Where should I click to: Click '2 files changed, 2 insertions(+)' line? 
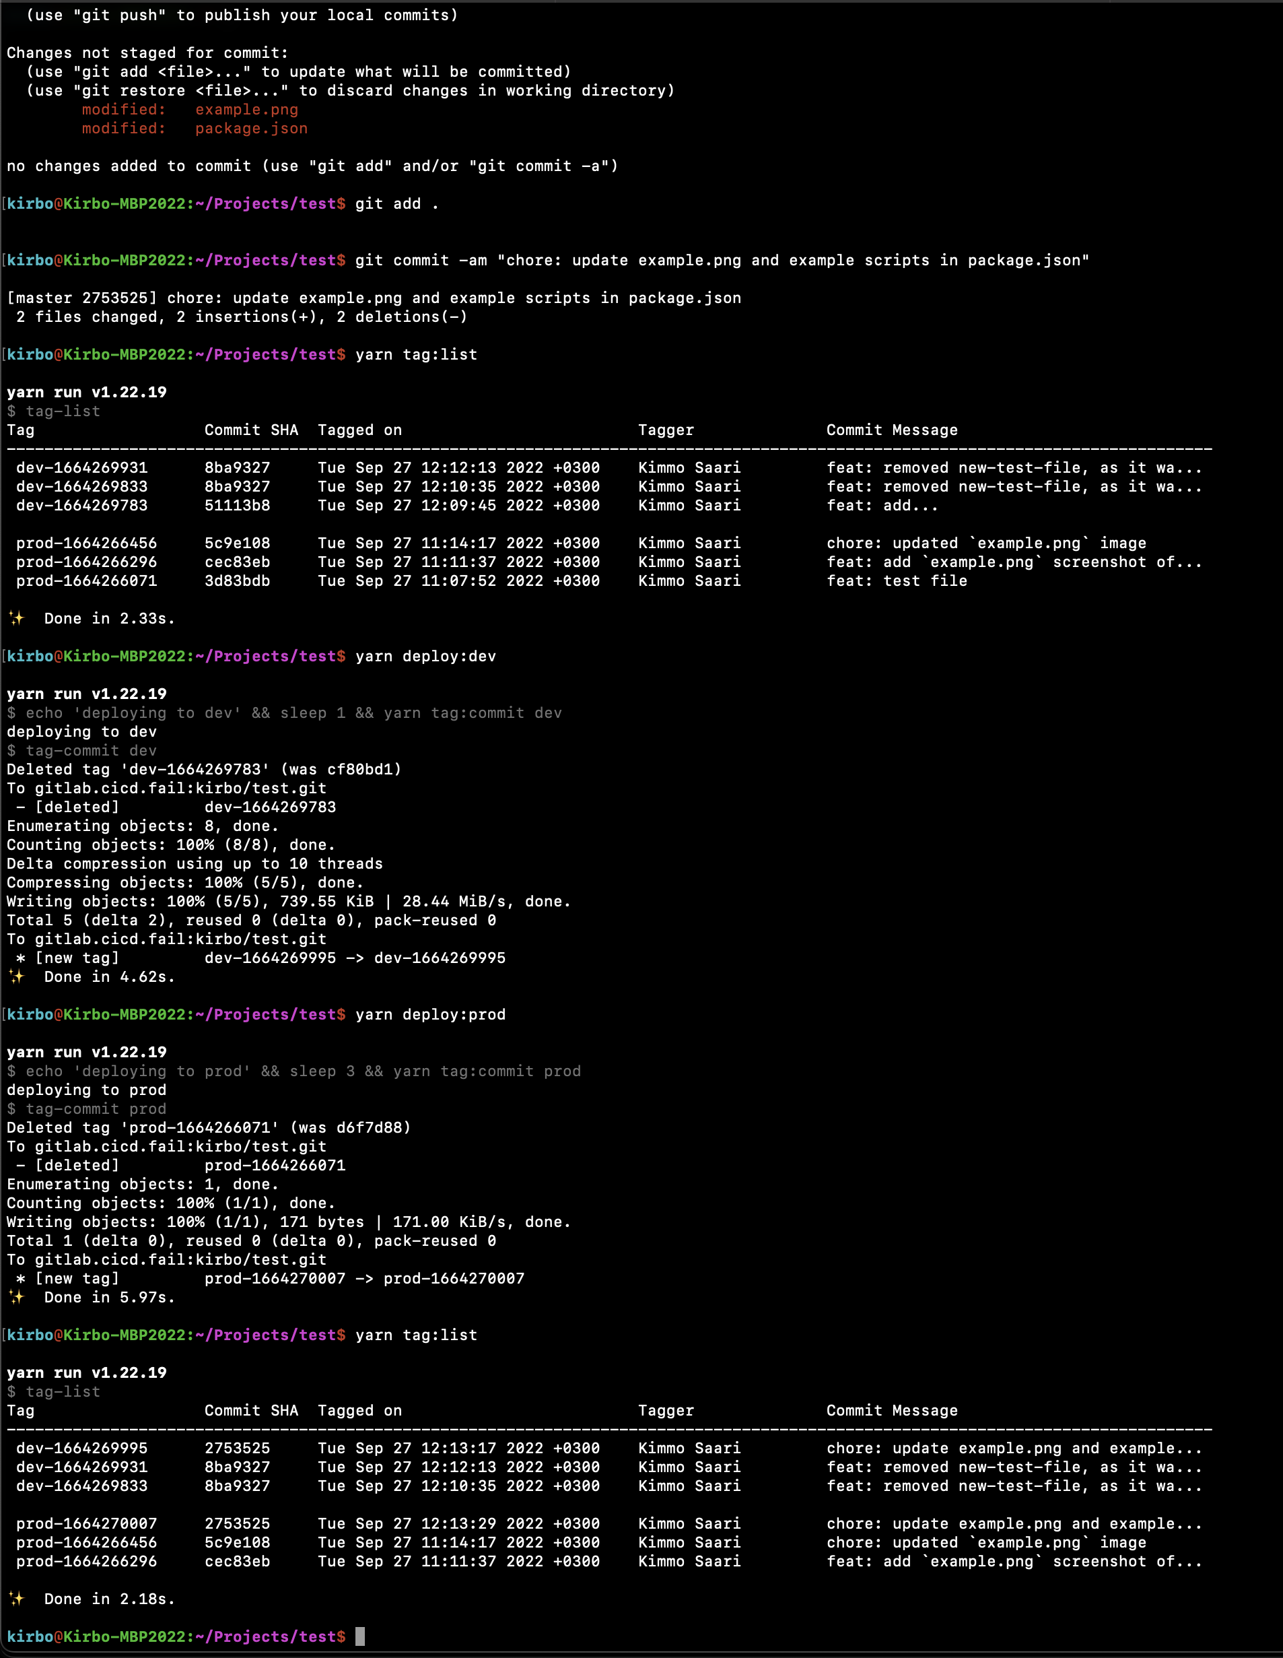coord(242,317)
